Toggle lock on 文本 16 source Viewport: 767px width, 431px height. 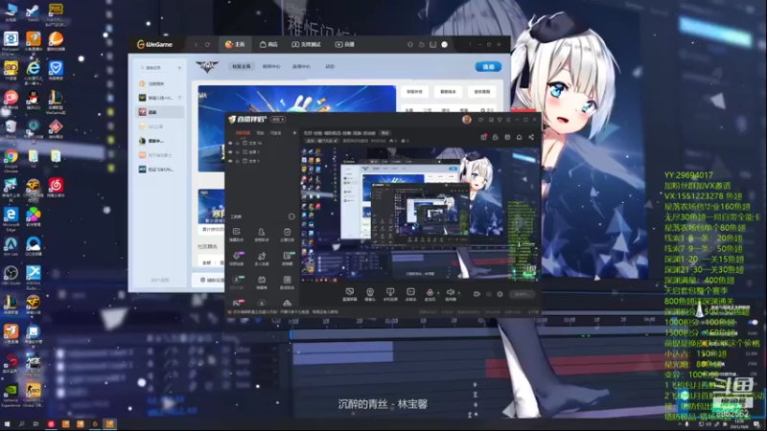(238, 143)
